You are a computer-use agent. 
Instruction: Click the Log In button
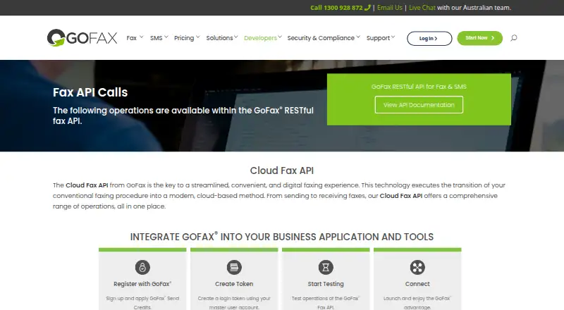pos(429,39)
